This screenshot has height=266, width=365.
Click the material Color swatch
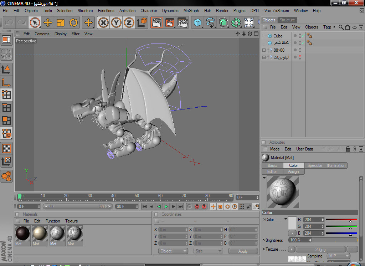click(292, 223)
